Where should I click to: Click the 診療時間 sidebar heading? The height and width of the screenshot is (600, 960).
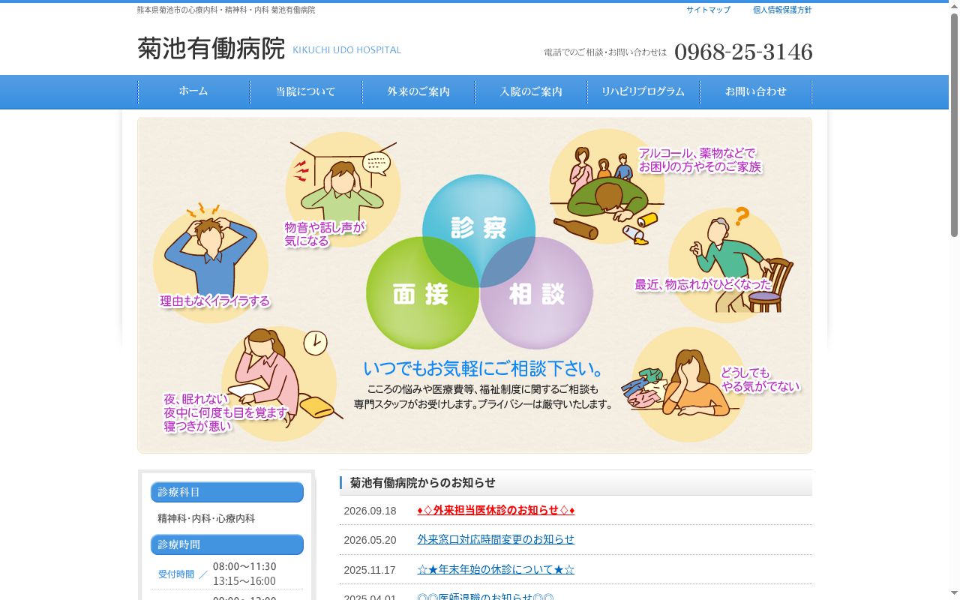coord(227,544)
